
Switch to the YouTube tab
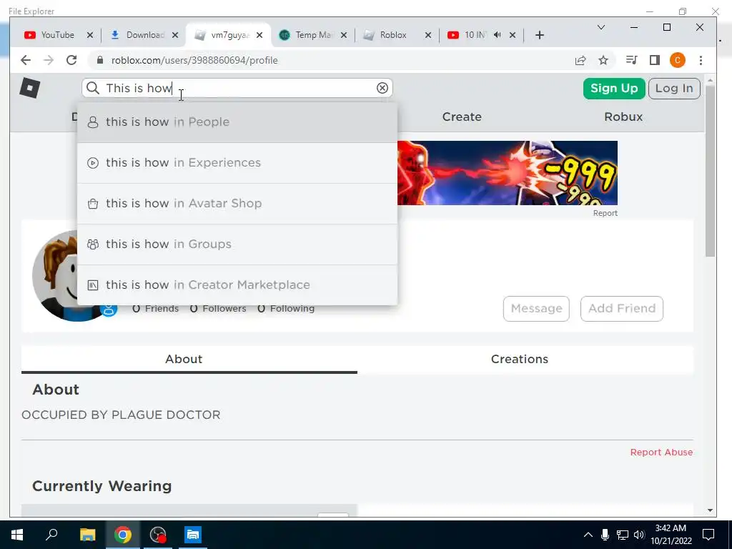[57, 35]
